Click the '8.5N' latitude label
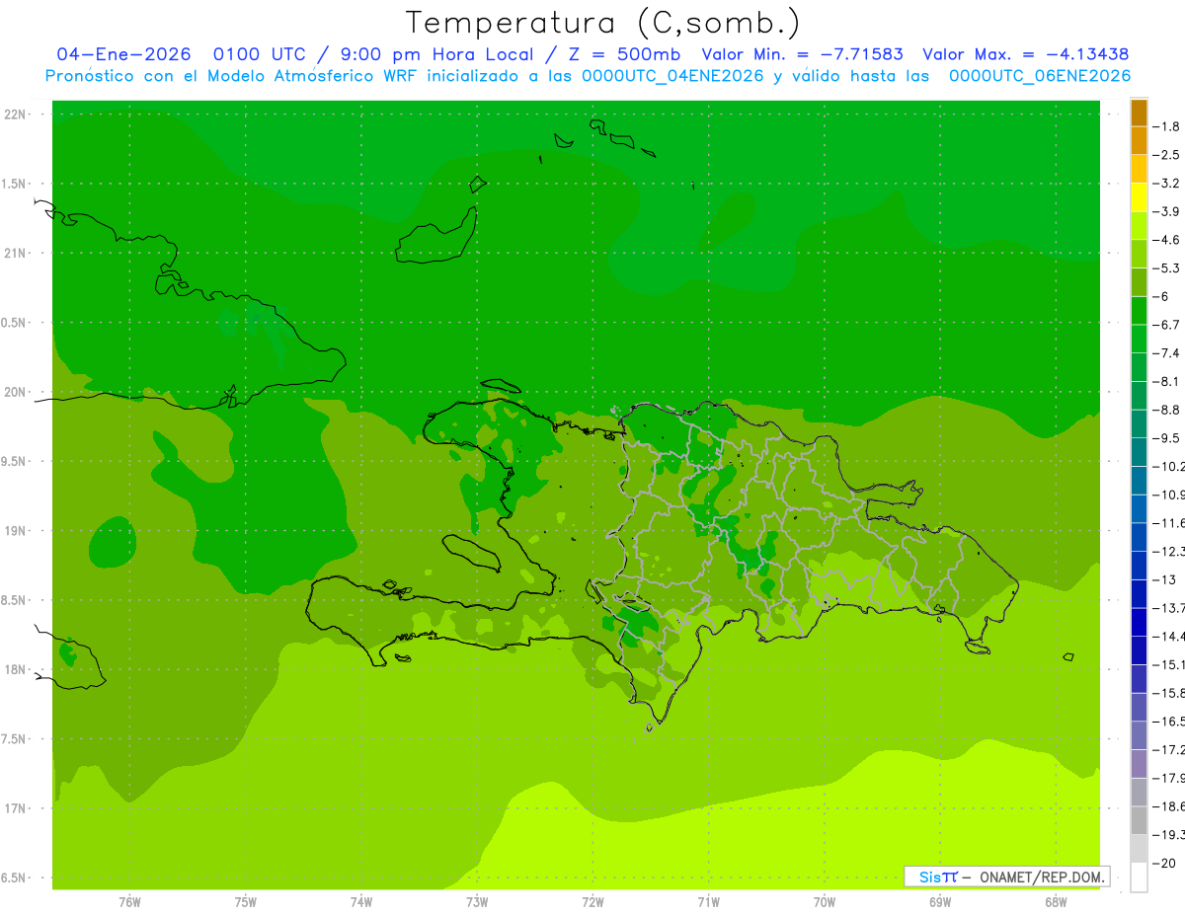 (x=15, y=600)
